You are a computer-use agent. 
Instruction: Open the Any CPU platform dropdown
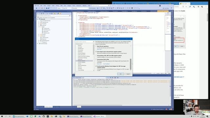[x=67, y=8]
